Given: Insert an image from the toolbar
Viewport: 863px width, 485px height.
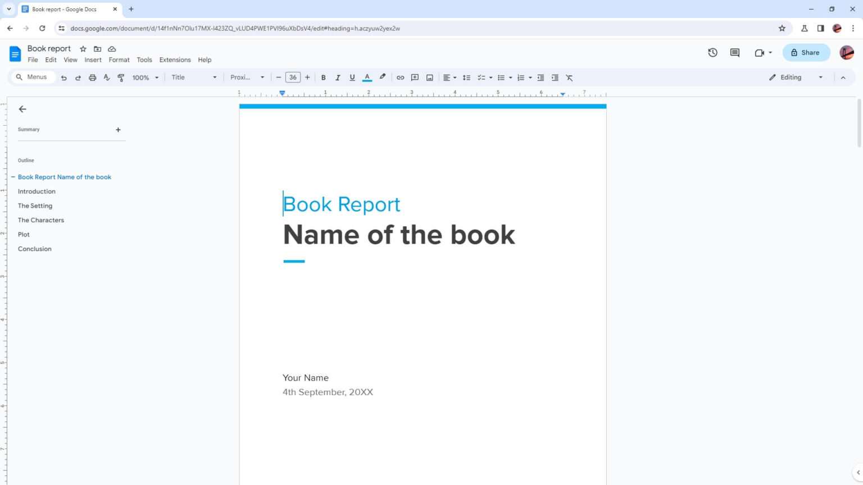Looking at the screenshot, I should click(429, 77).
